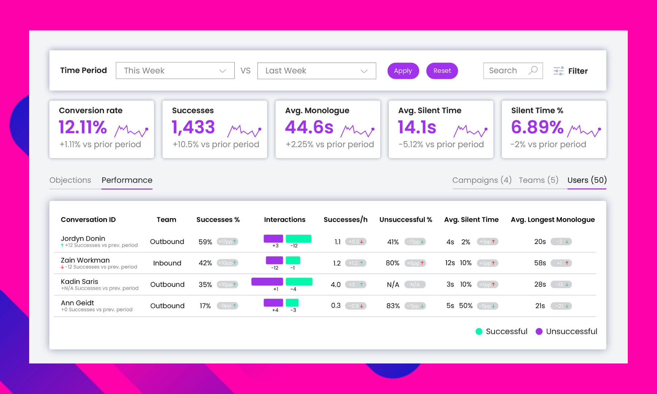Click the Silent Time % sparkline chart
The image size is (657, 394).
[x=584, y=131]
